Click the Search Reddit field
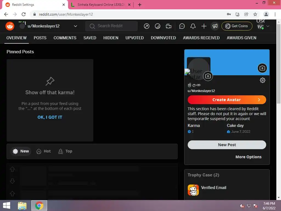This screenshot has width=281, height=211. tap(111, 26)
